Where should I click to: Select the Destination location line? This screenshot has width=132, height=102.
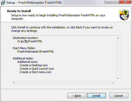tap(25, 38)
